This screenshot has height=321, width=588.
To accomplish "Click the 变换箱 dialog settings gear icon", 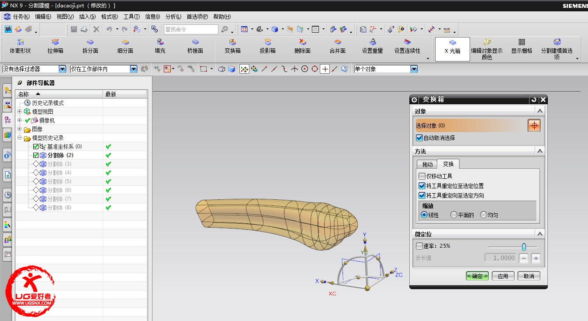I will [x=415, y=99].
